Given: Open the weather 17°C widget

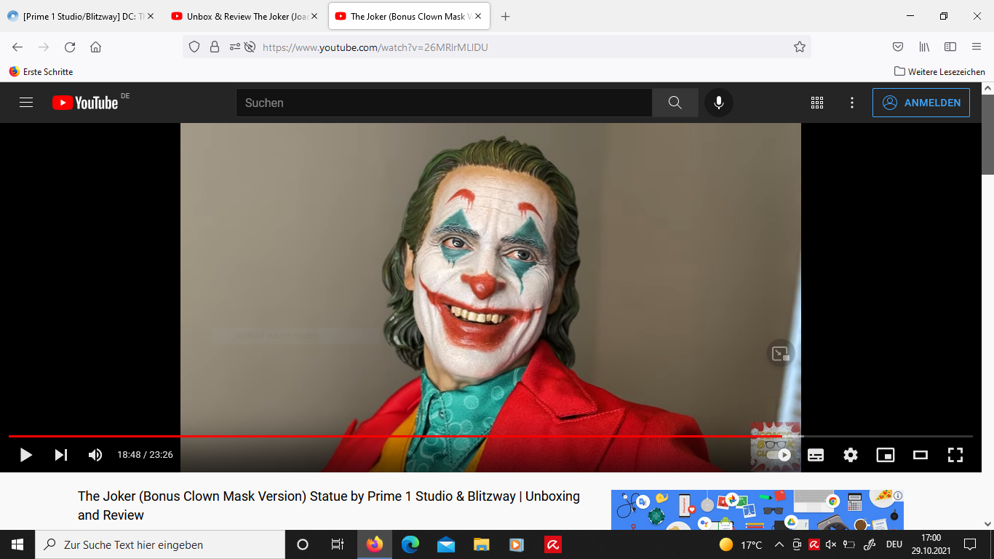Looking at the screenshot, I should coord(740,544).
